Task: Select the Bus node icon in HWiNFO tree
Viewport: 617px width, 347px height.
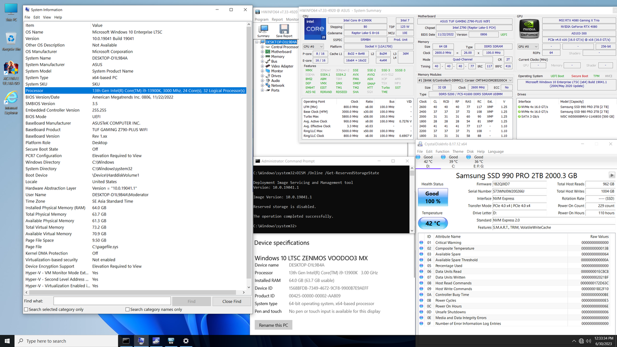Action: coord(268,61)
